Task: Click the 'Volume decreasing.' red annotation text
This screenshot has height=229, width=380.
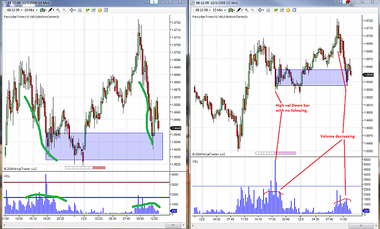Action: tap(338, 136)
